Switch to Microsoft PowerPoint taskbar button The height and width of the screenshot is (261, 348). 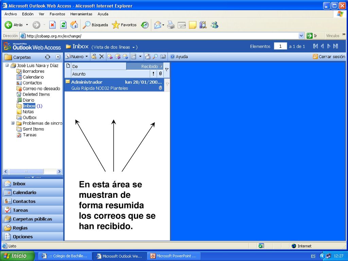[174, 256]
